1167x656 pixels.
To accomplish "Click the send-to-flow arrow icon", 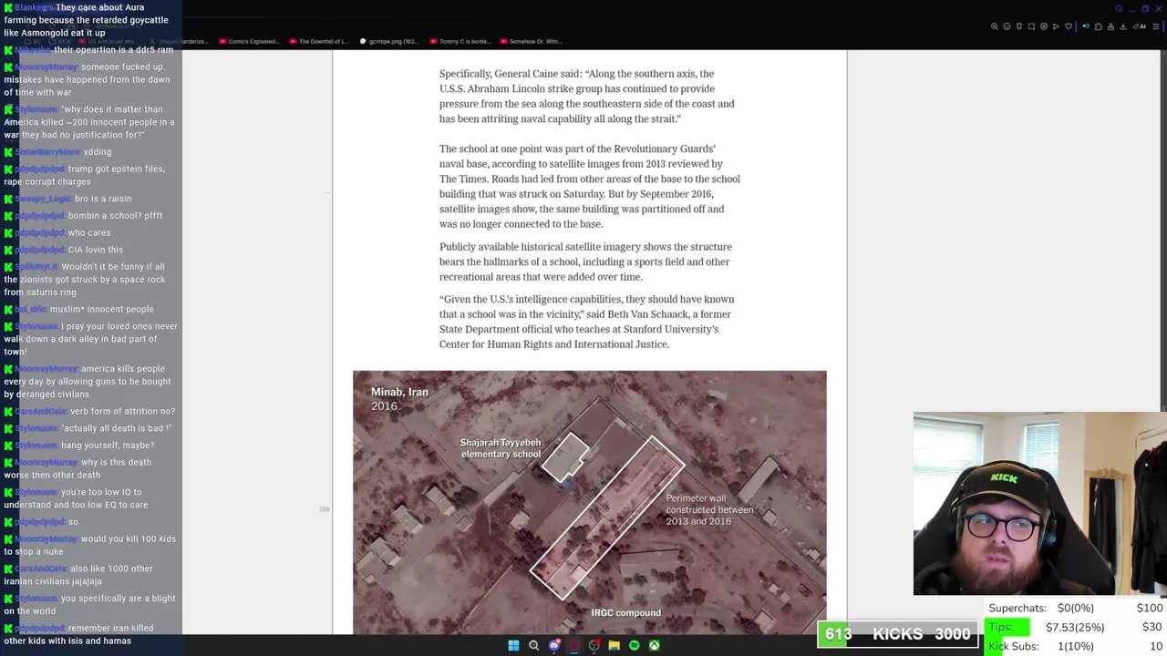I will [1056, 26].
